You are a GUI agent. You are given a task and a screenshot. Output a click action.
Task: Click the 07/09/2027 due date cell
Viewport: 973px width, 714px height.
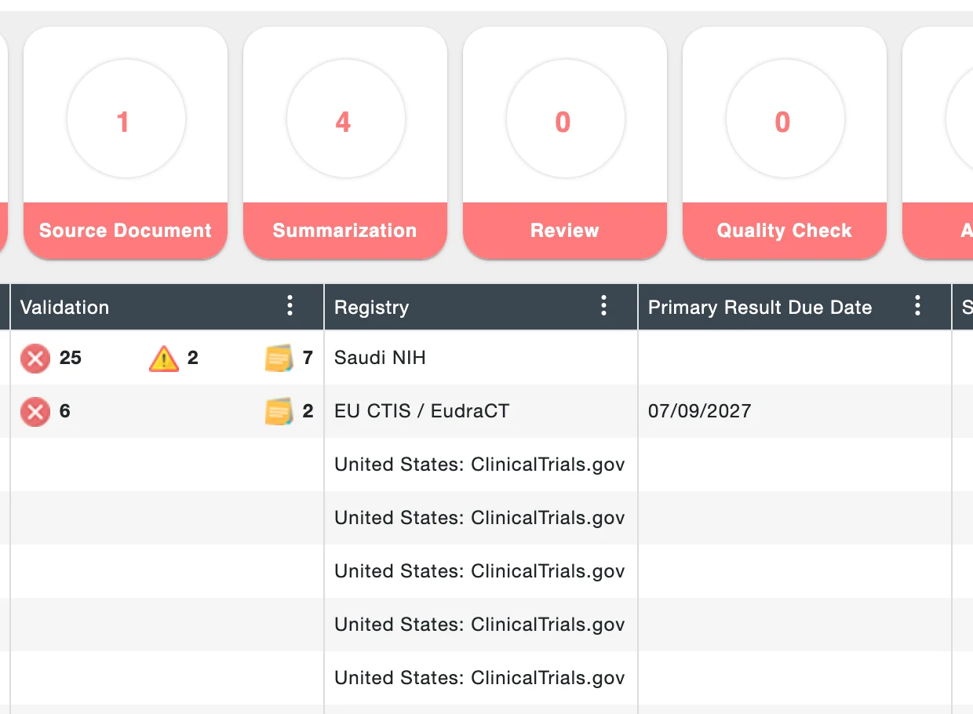pyautogui.click(x=795, y=411)
